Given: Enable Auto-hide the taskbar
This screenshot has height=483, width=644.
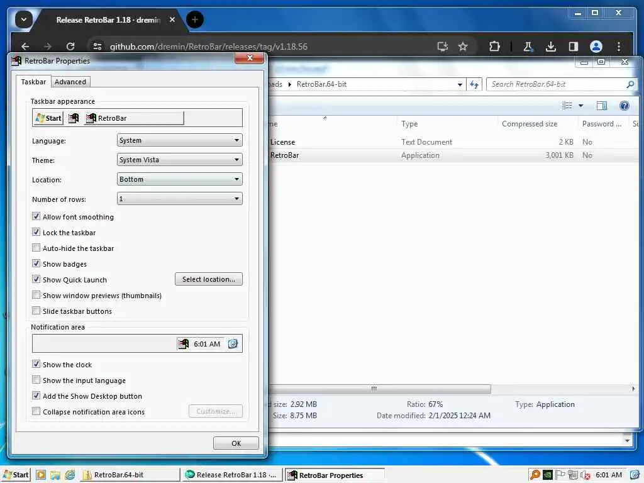Looking at the screenshot, I should coord(36,248).
